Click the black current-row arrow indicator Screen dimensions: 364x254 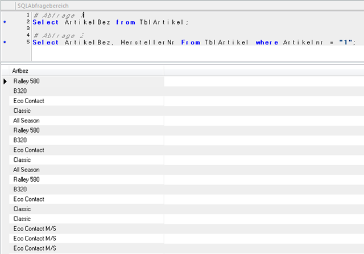[x=5, y=81]
